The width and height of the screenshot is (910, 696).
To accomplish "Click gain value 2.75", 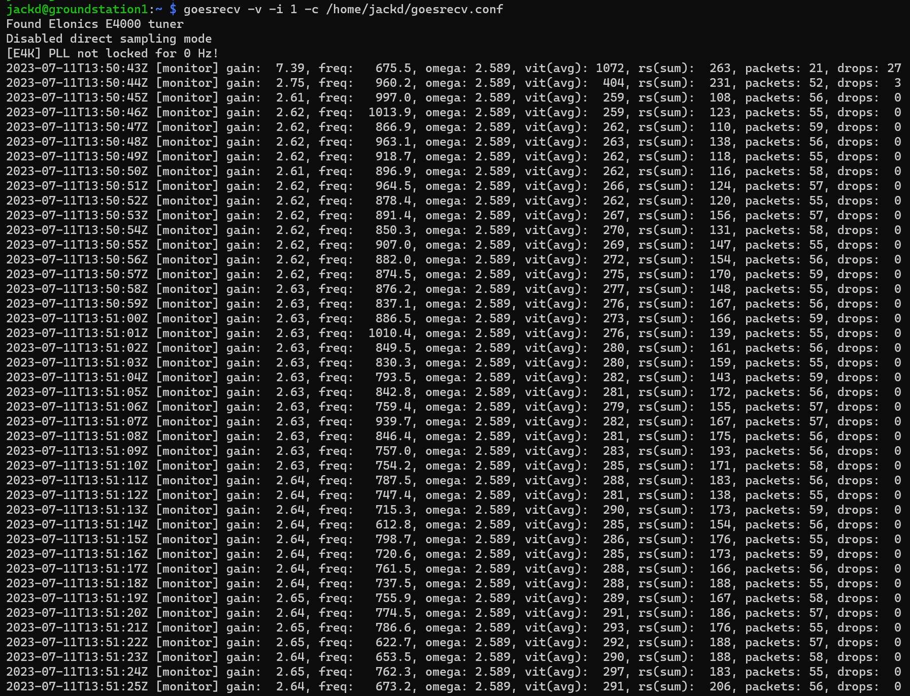I will (290, 83).
